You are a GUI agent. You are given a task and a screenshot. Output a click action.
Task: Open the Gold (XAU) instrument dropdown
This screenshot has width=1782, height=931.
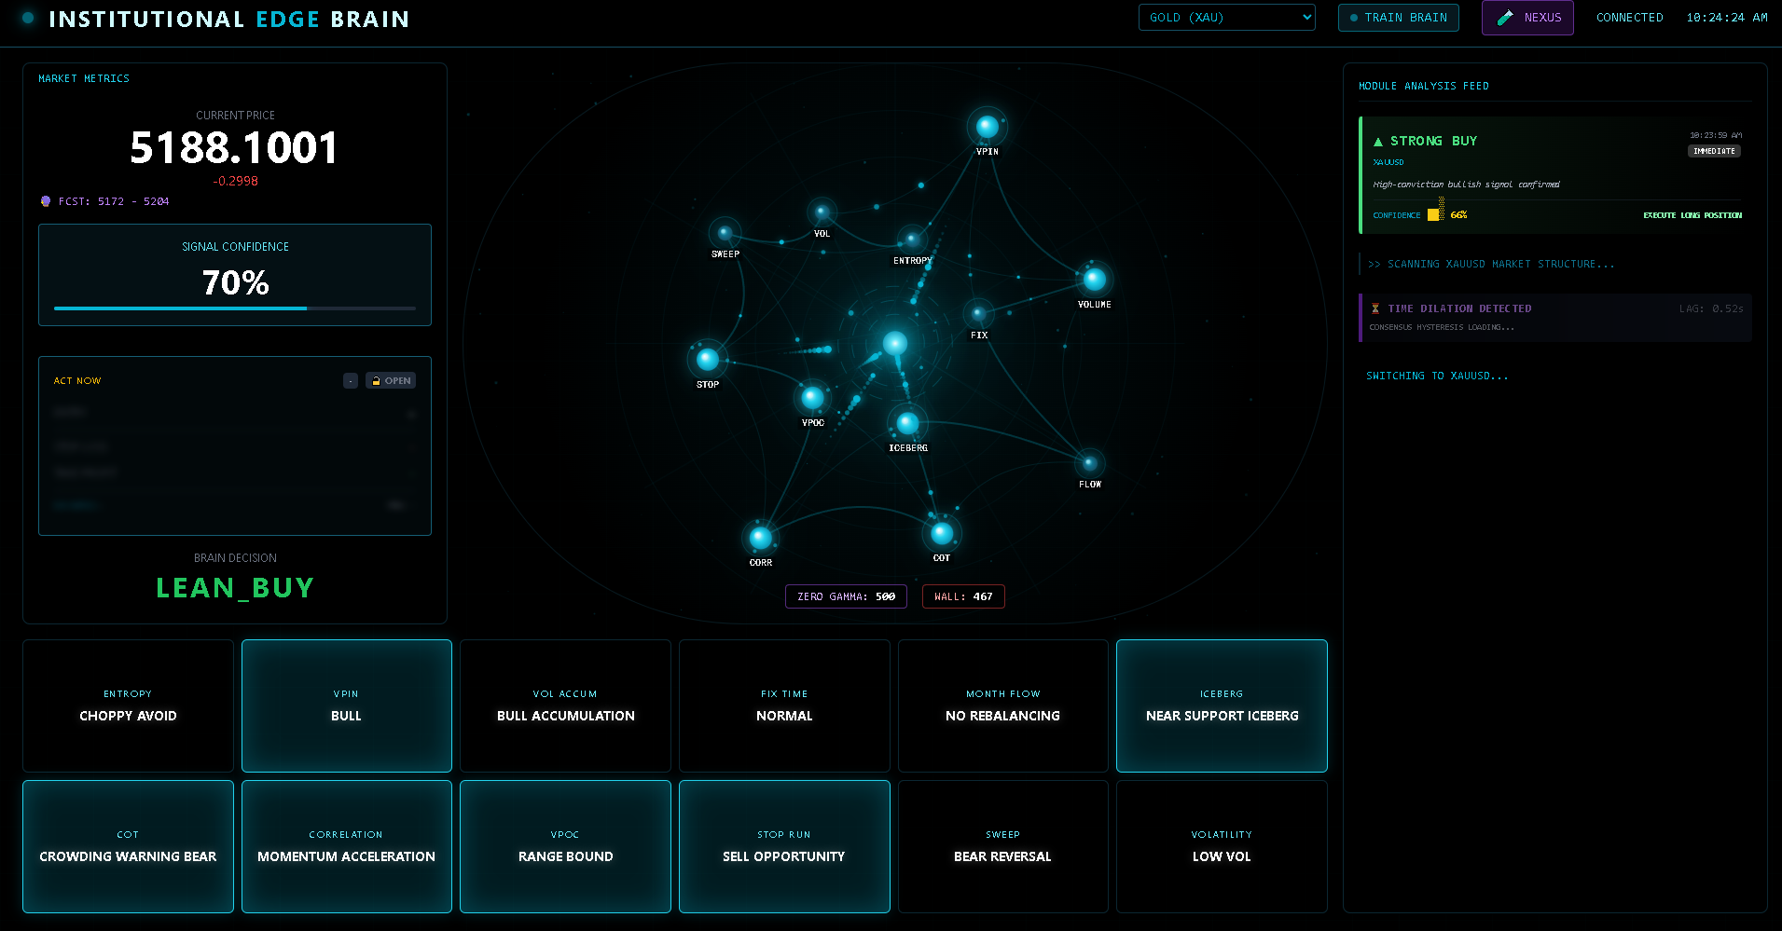point(1226,18)
